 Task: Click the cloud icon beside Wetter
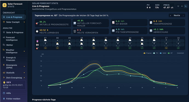point(4,45)
